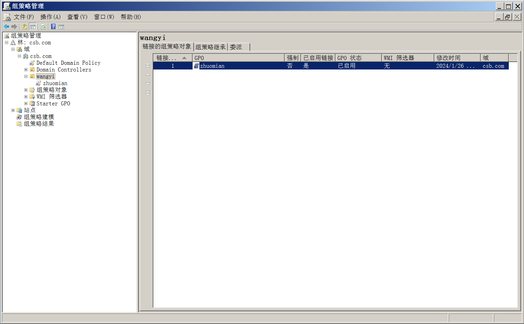Screen dimensions: 524x324
Task: Click the Up one level toolbar icon
Action: tap(24, 26)
